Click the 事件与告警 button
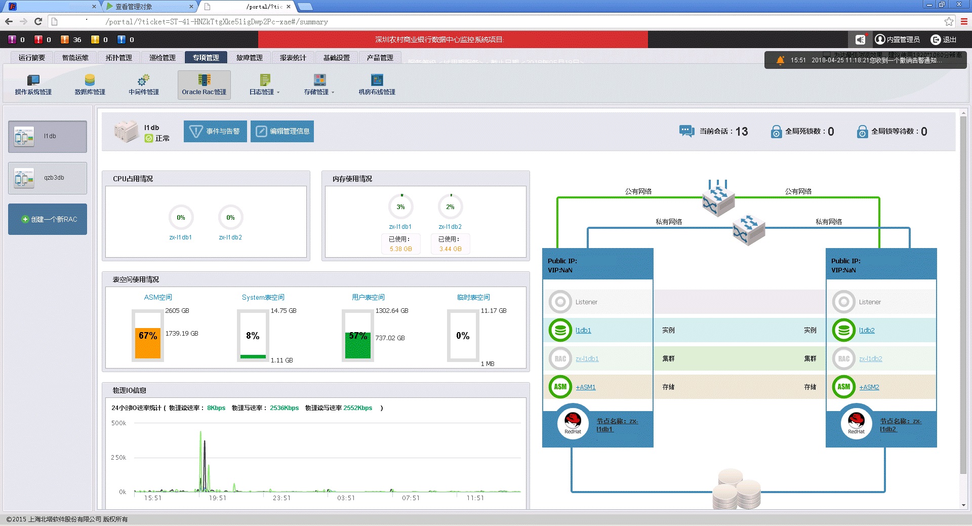 tap(215, 132)
